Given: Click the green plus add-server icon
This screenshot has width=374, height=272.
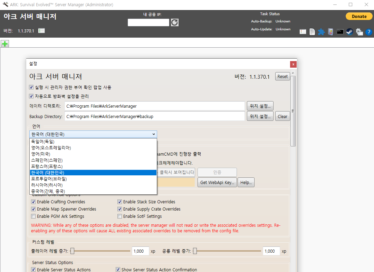Looking at the screenshot, I should pyautogui.click(x=5, y=44).
